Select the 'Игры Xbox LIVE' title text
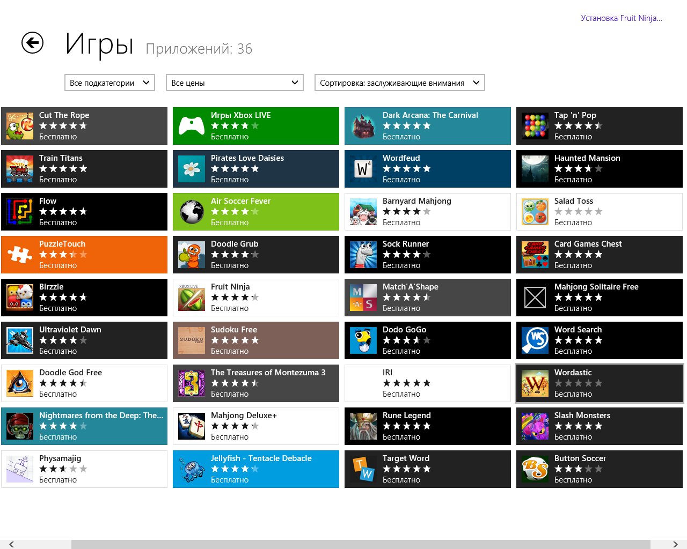The image size is (687, 549). click(241, 115)
